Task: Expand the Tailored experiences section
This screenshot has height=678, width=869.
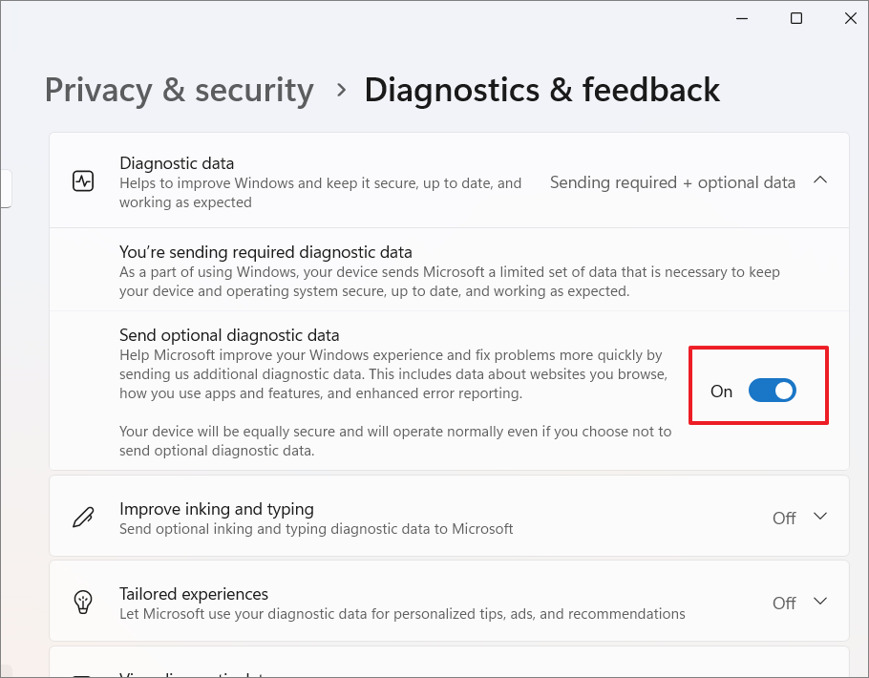Action: click(819, 602)
